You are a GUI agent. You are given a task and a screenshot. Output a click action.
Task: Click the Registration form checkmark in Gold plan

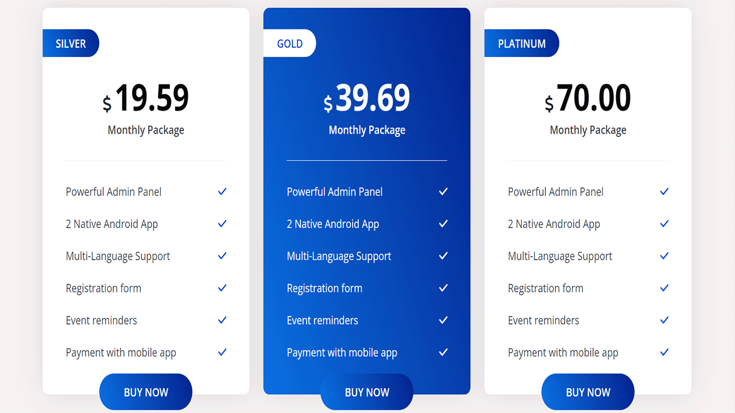click(443, 288)
